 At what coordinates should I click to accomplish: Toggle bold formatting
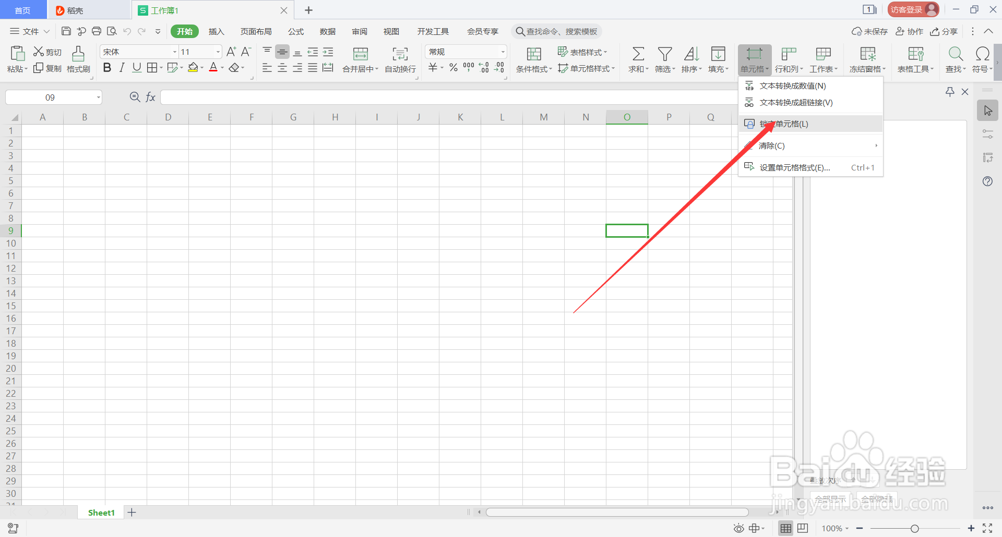107,67
